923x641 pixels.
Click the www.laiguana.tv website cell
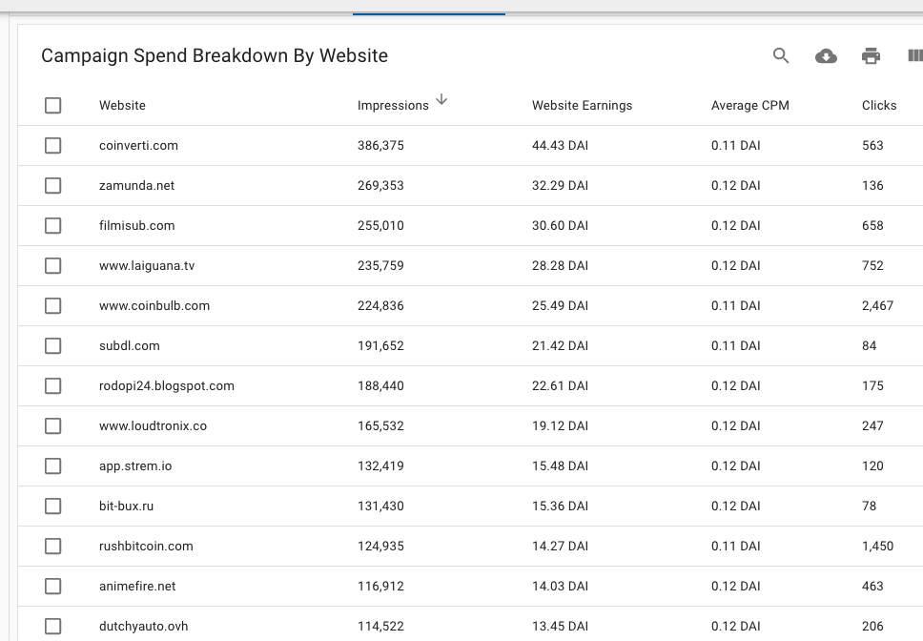[x=147, y=265]
